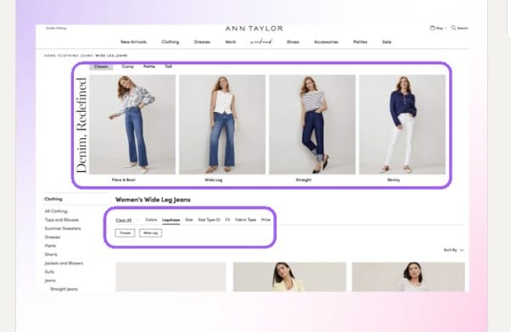Click the Ann Taylor logo
The image size is (511, 332).
pyautogui.click(x=254, y=29)
